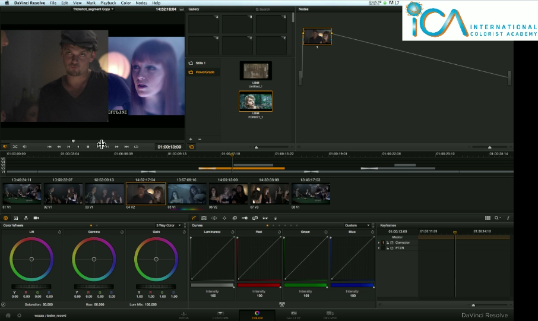Open the Key palette icon

(245, 218)
